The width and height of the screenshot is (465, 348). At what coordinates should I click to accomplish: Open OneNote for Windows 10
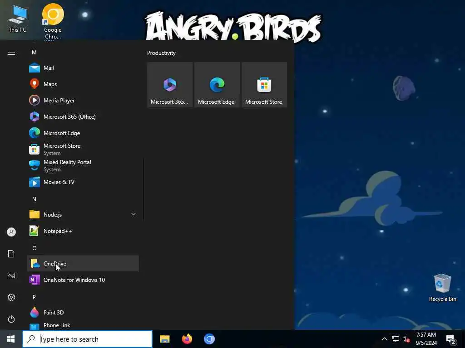click(83, 280)
